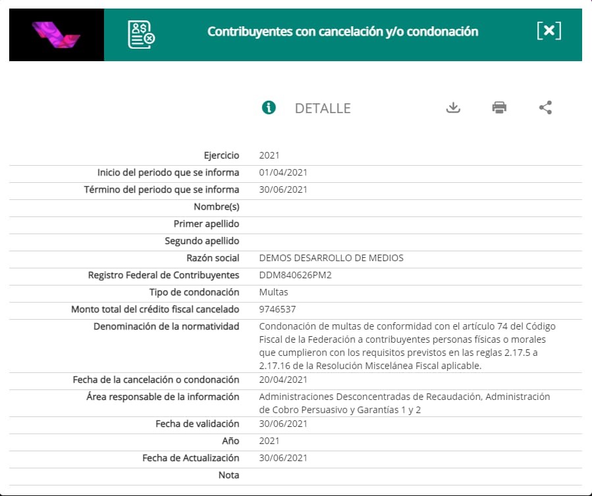Click 30/06/2021 in Fecha de Actualización row
This screenshot has width=592, height=496.
click(x=283, y=458)
